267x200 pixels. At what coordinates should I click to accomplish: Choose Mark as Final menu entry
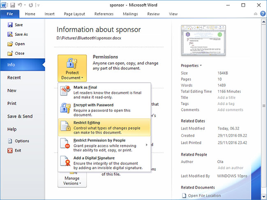tap(105, 92)
